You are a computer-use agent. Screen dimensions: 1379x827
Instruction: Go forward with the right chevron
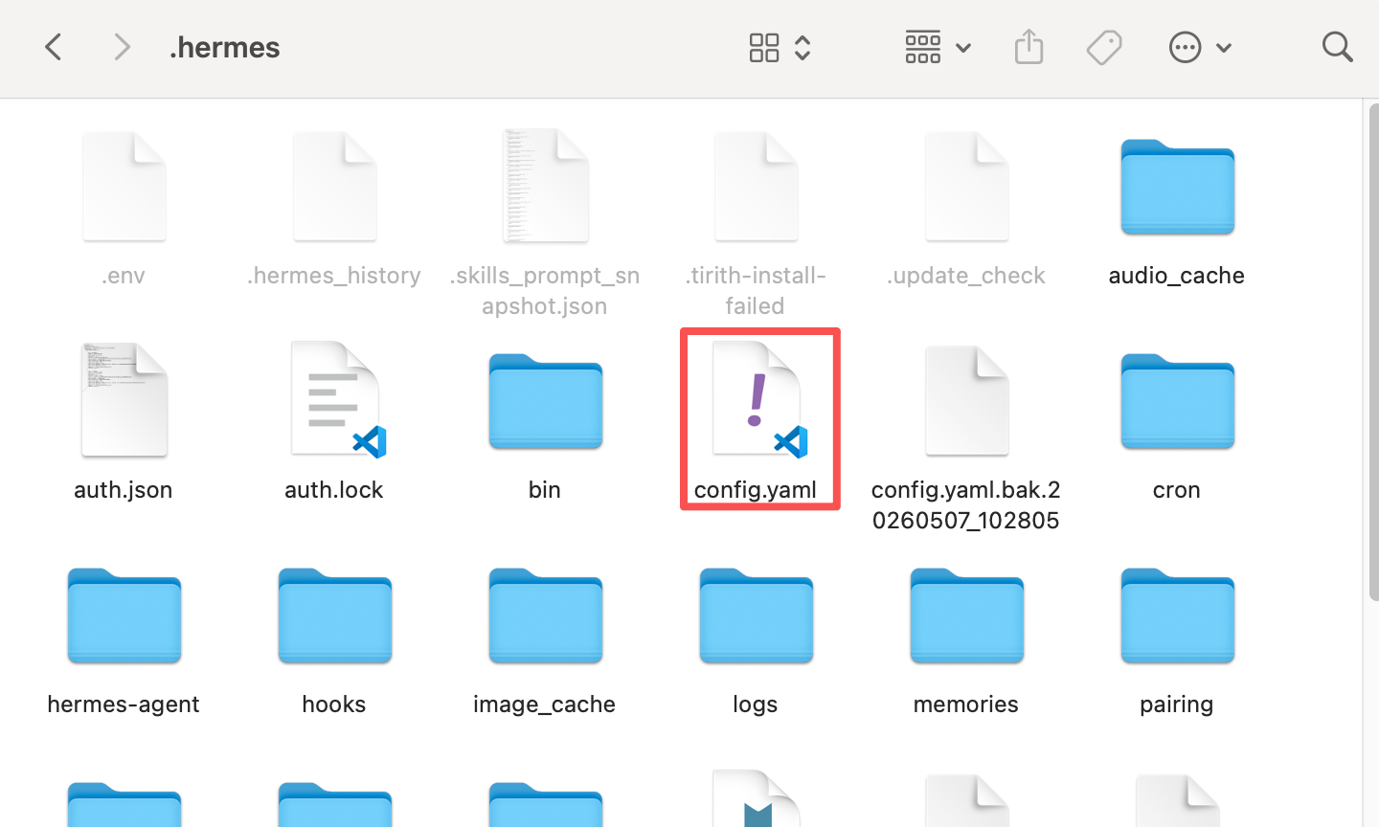pos(122,47)
